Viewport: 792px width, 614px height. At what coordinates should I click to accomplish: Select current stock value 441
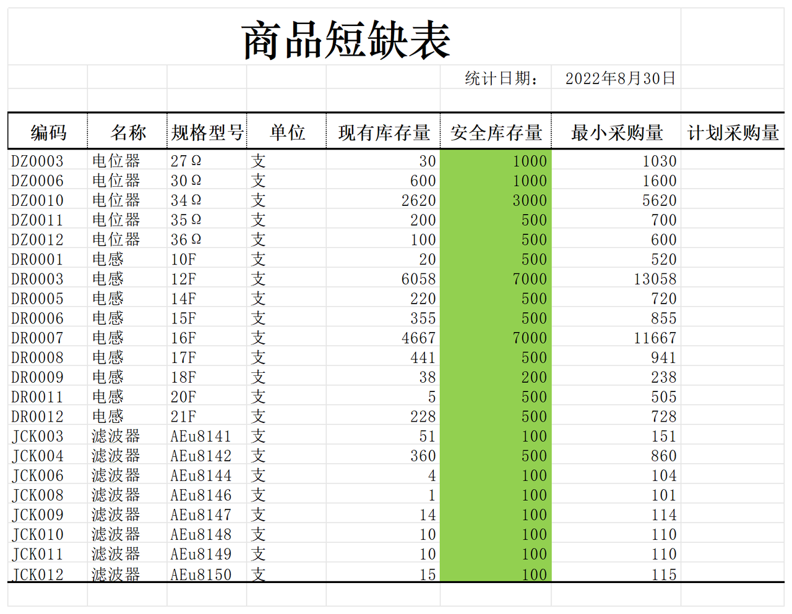pyautogui.click(x=384, y=357)
